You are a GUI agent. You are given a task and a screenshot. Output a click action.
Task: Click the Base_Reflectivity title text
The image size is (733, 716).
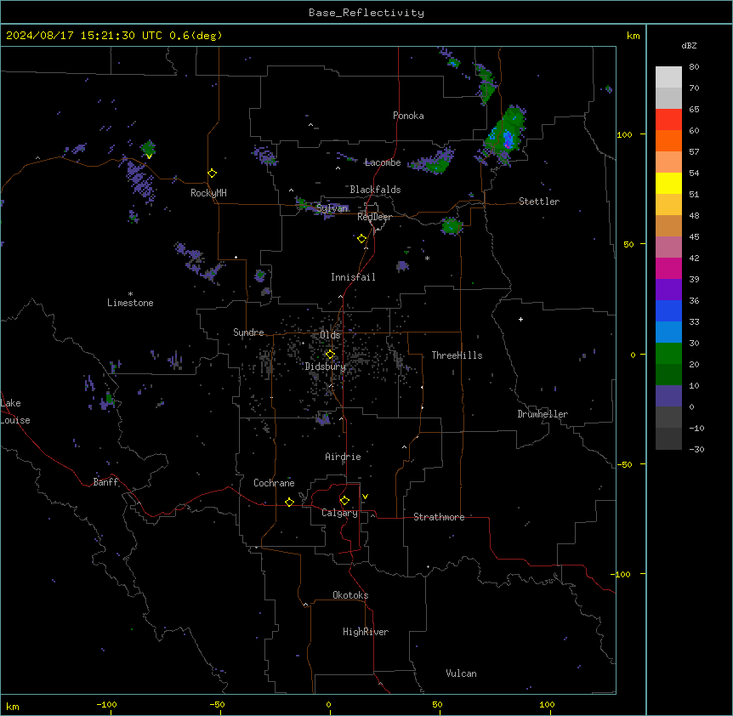(x=366, y=13)
